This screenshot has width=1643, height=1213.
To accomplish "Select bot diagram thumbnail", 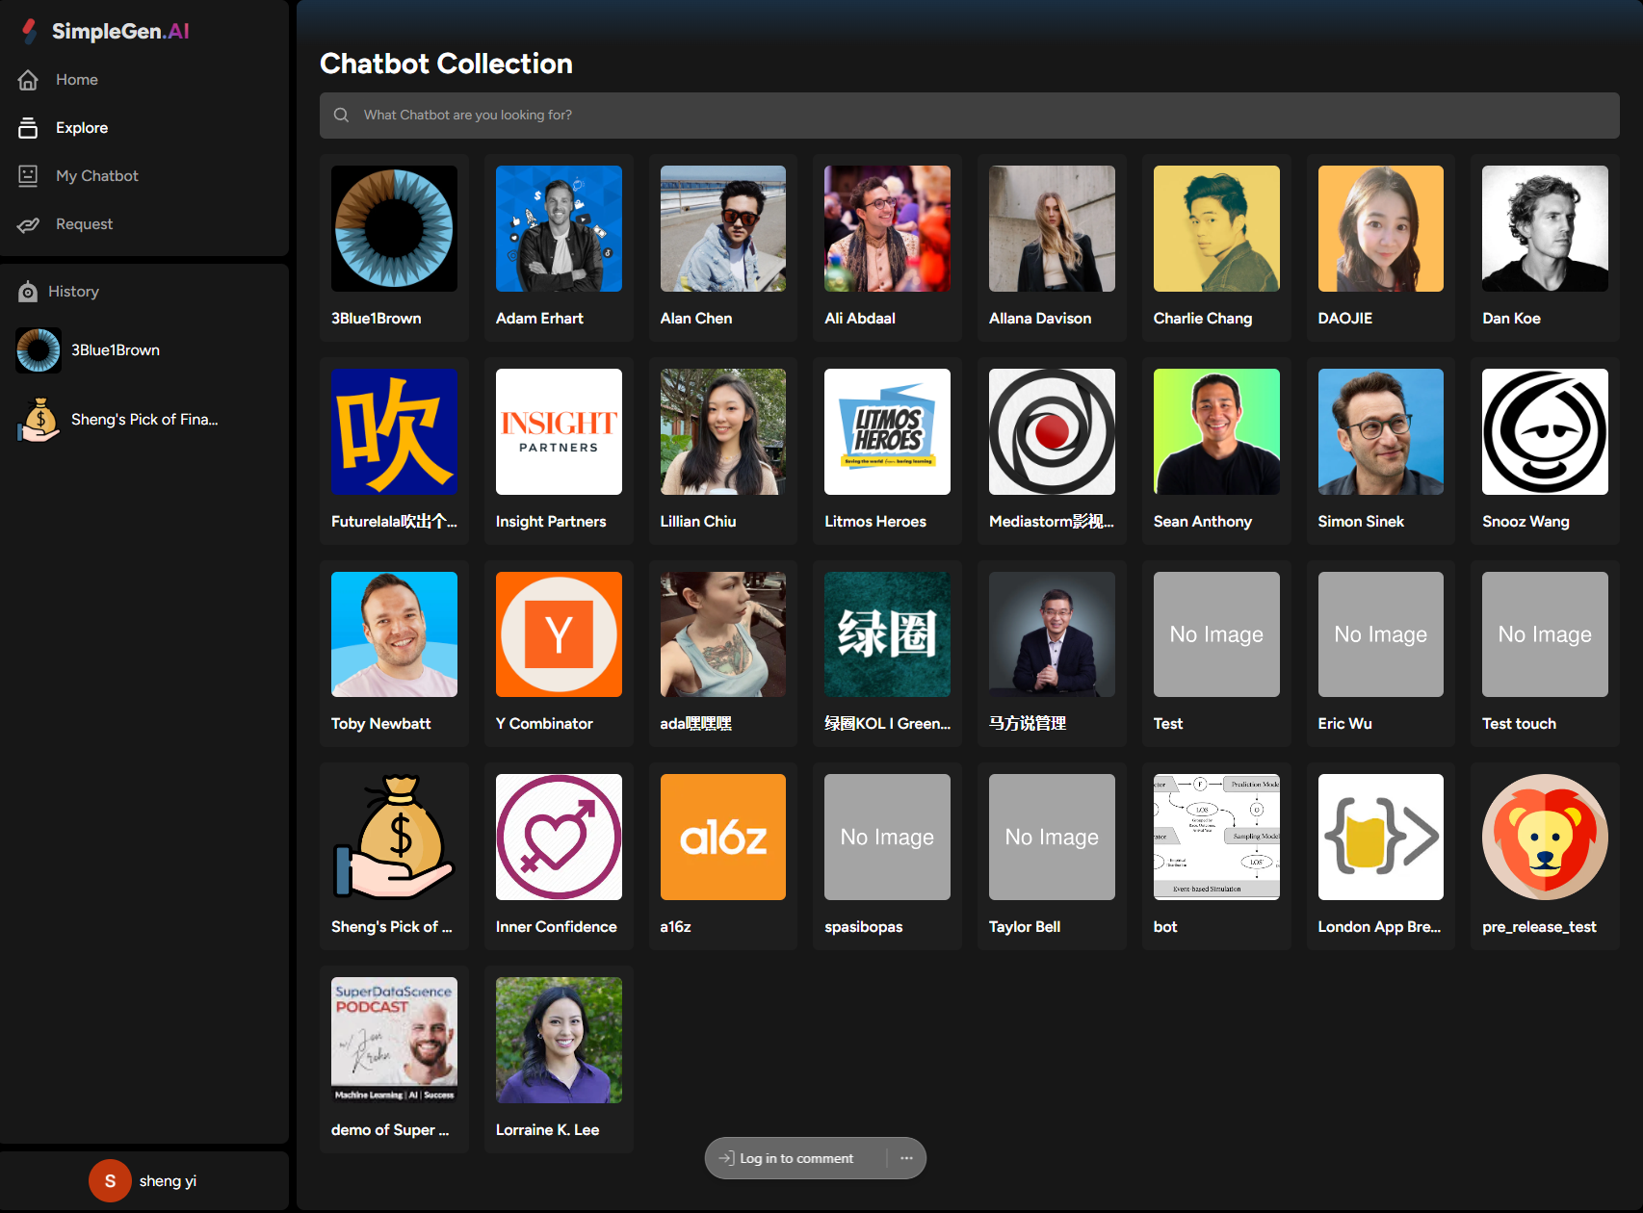I will (x=1216, y=837).
